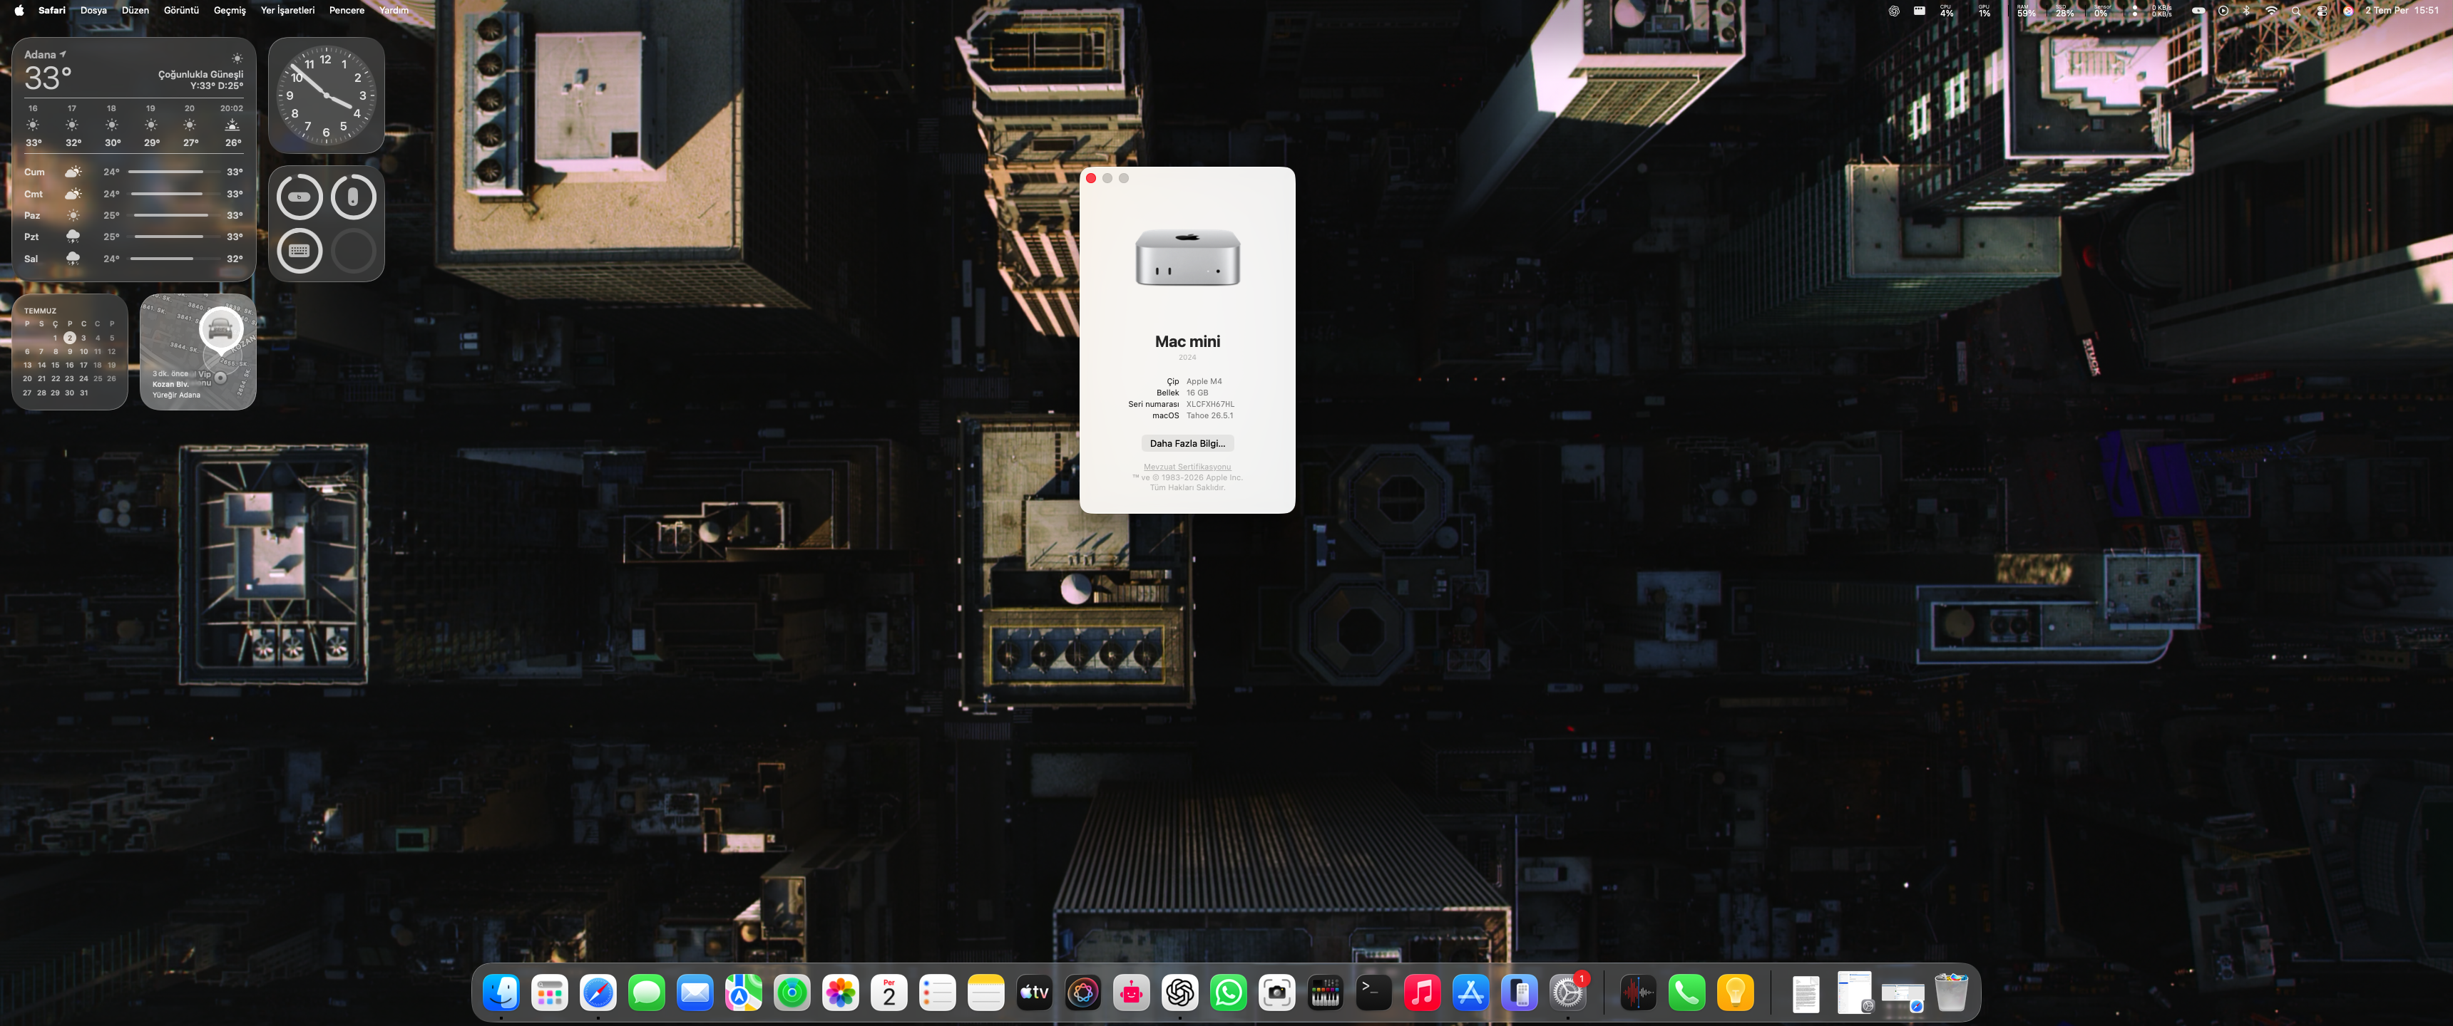The height and width of the screenshot is (1026, 2453).
Task: Open the Wi-Fi status menu
Action: point(2271,11)
